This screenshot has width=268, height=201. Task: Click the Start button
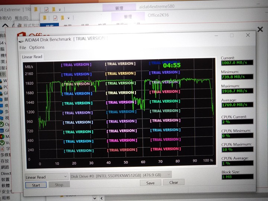pyautogui.click(x=36, y=185)
